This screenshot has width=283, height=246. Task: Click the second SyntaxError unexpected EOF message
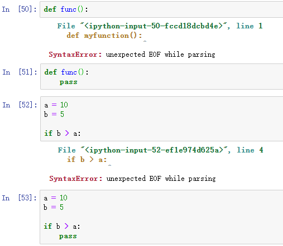tap(132, 179)
